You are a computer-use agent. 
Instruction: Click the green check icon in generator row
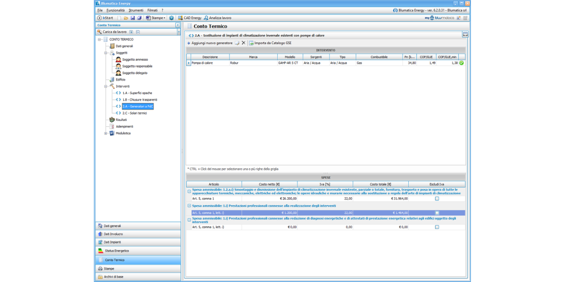point(461,63)
